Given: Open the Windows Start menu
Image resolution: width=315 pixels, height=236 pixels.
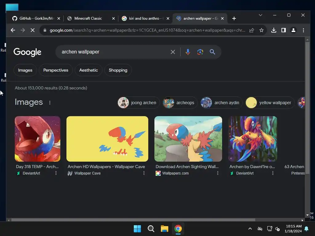Looking at the screenshot, I should point(138,229).
